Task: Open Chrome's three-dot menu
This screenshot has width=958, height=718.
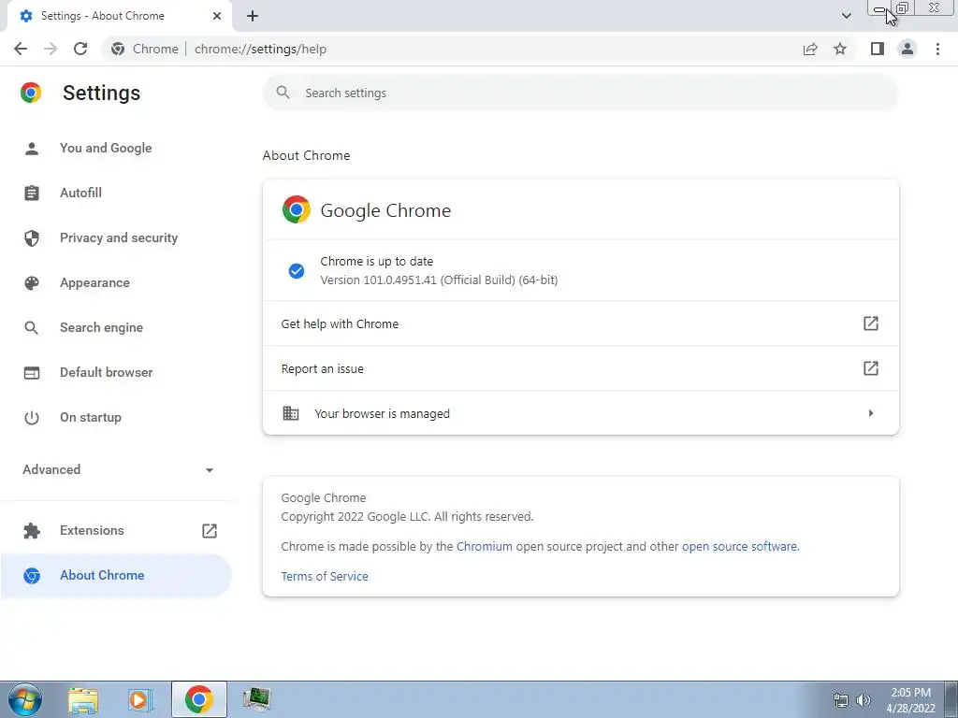Action: point(937,49)
